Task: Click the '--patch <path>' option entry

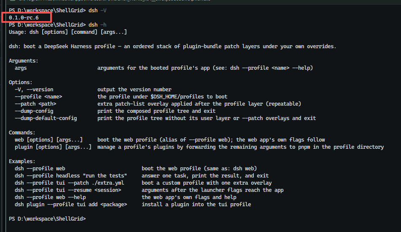Action: tap(35, 104)
